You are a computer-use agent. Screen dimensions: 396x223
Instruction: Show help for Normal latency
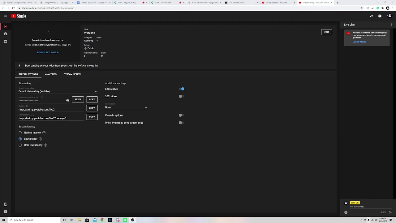point(44,133)
